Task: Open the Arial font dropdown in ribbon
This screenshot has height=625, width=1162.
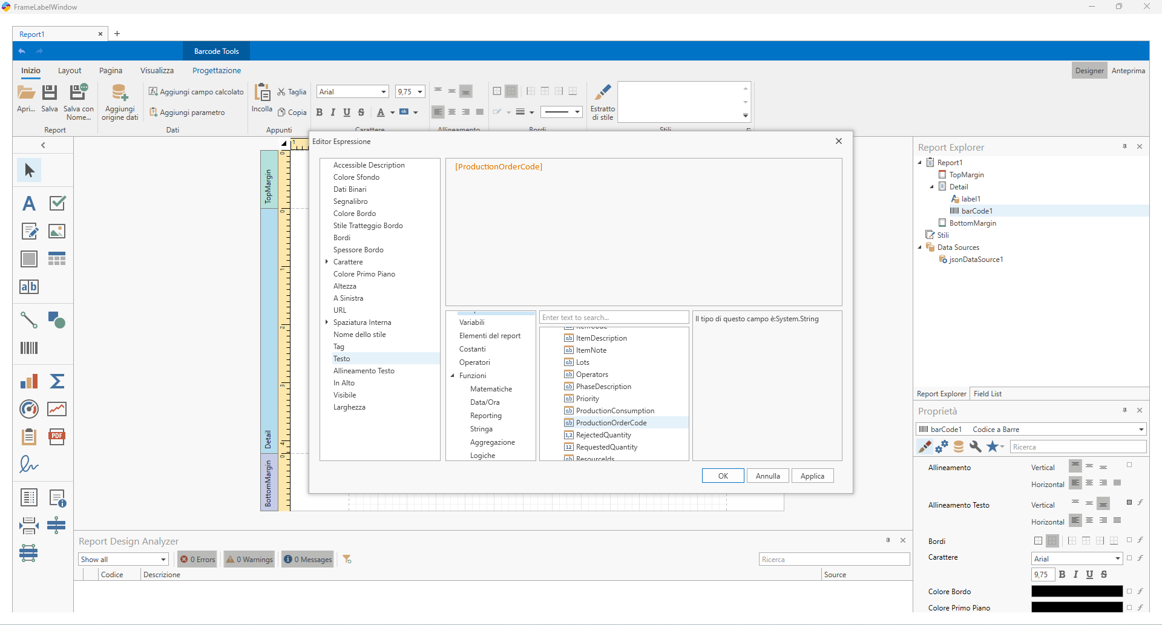Action: tap(384, 92)
